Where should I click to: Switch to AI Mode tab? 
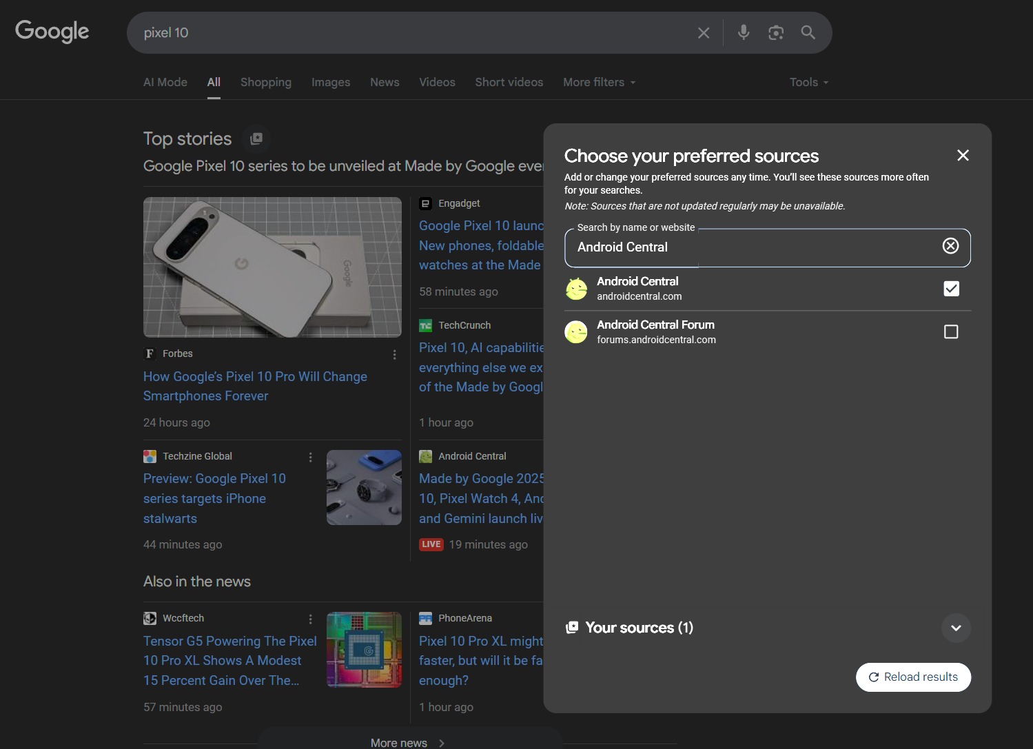(x=165, y=82)
